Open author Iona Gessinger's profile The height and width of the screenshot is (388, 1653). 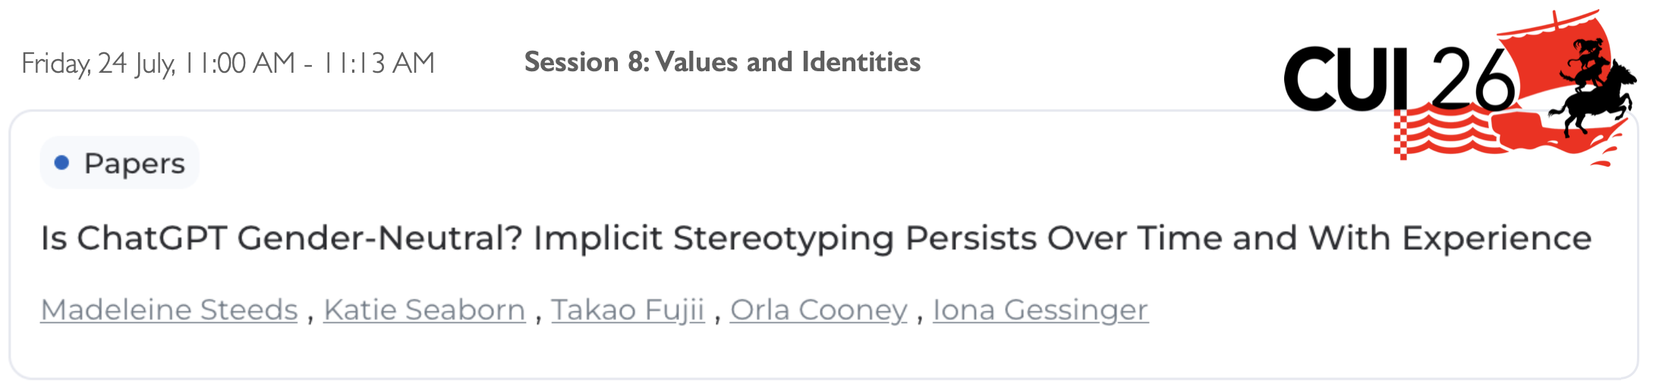pyautogui.click(x=1041, y=310)
